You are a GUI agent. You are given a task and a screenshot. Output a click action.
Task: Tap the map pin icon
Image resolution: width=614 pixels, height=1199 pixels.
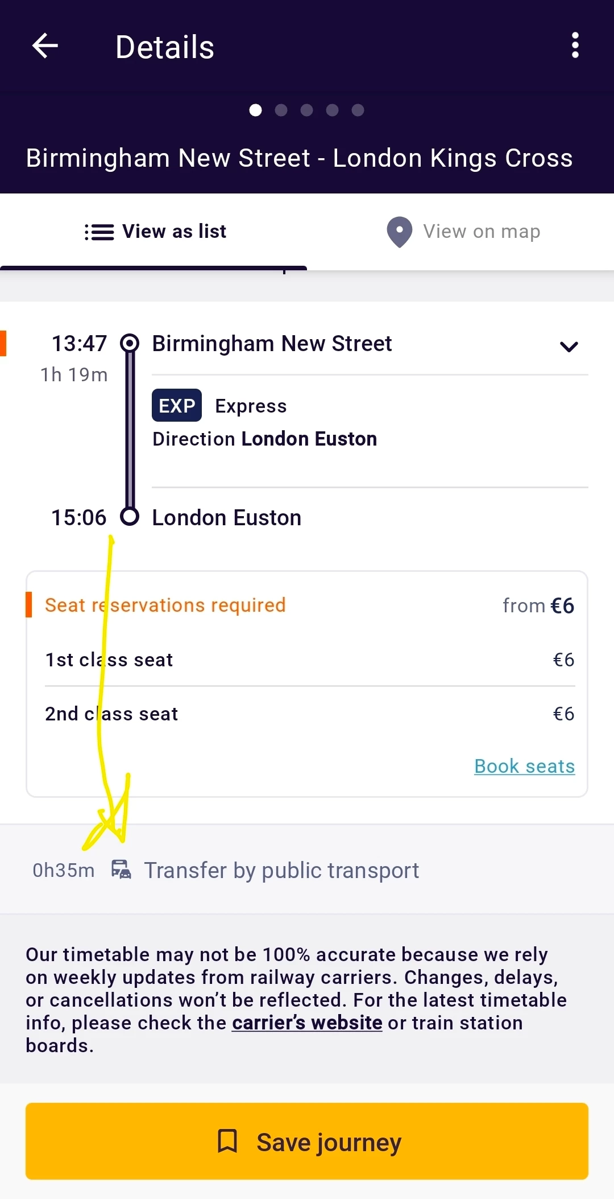(399, 232)
